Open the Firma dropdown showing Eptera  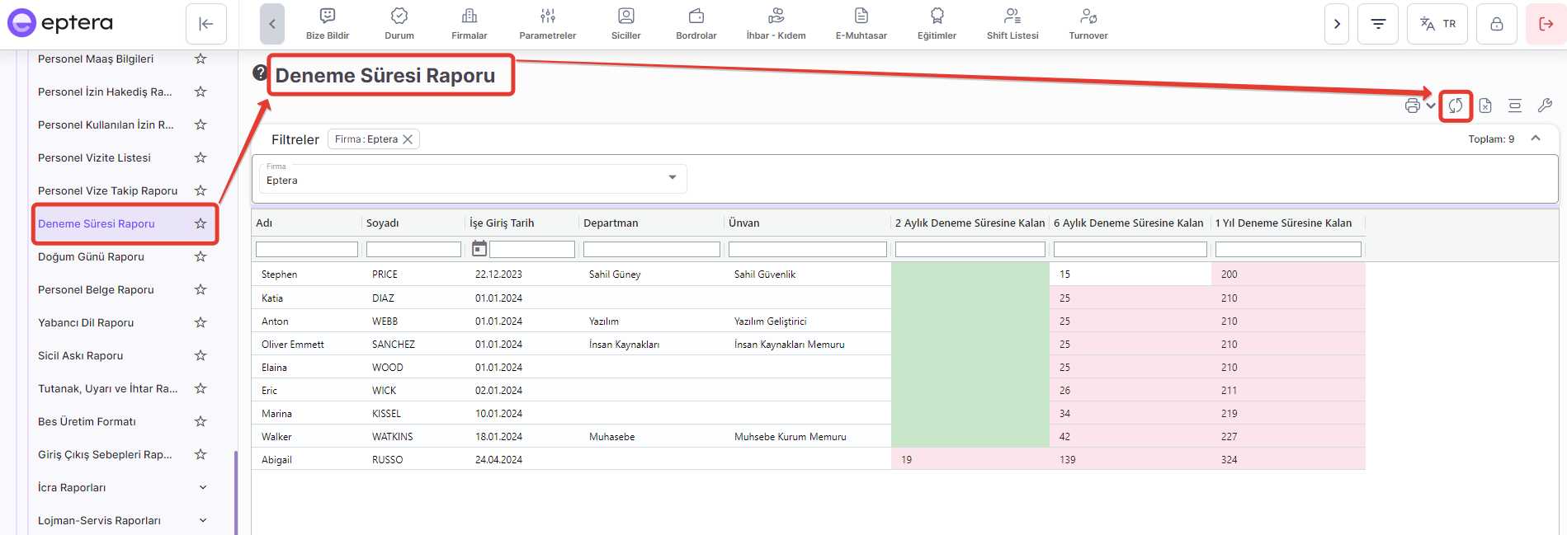pyautogui.click(x=469, y=179)
